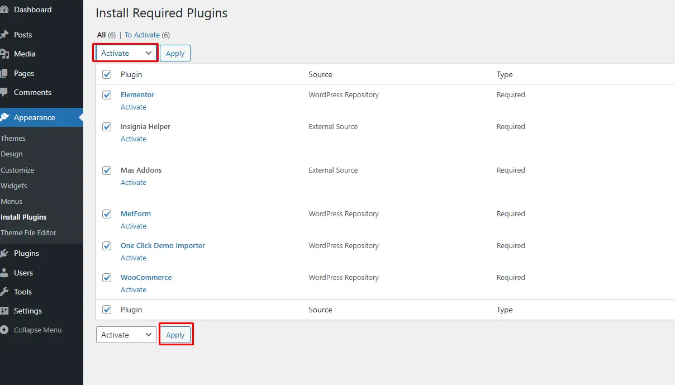The height and width of the screenshot is (385, 675).
Task: Toggle the select-all checkbox in table footer
Action: click(107, 310)
